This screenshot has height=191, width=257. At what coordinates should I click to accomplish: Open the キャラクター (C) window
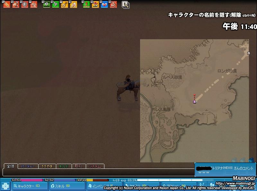click(x=30, y=186)
